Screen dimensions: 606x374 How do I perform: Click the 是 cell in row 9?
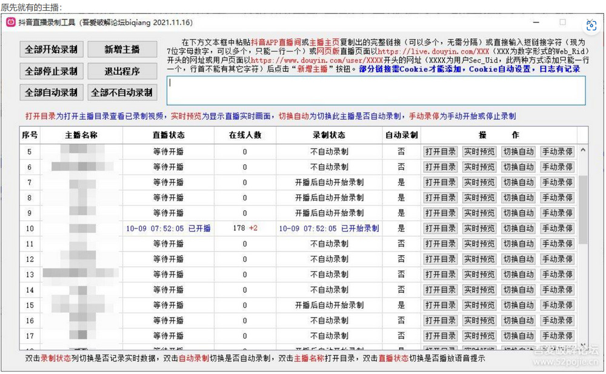402,213
